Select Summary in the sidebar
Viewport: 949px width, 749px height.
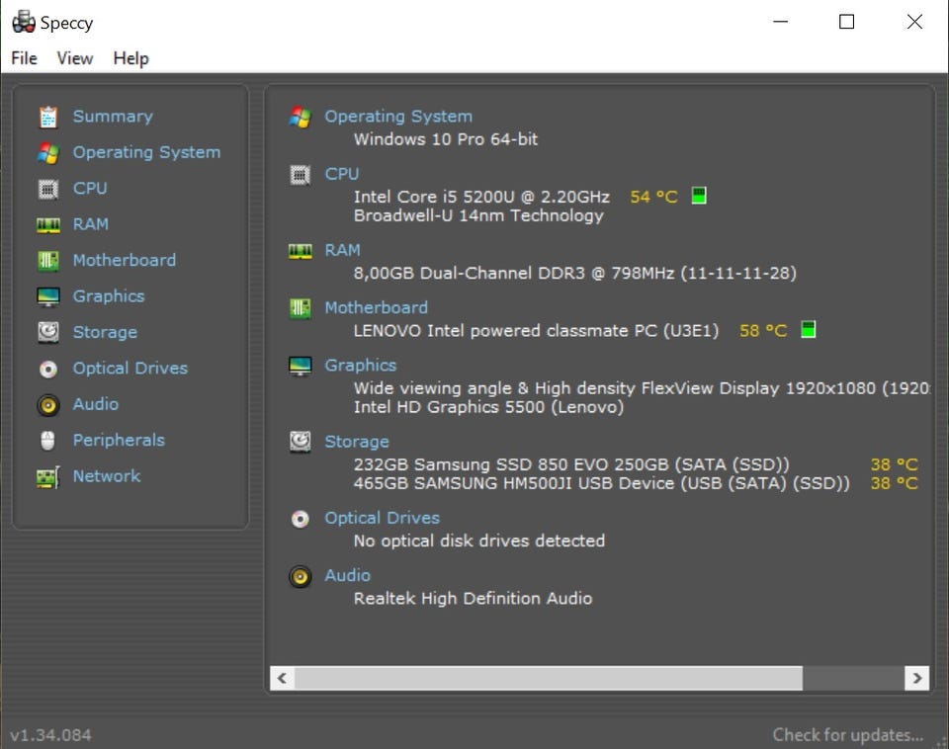(x=113, y=117)
